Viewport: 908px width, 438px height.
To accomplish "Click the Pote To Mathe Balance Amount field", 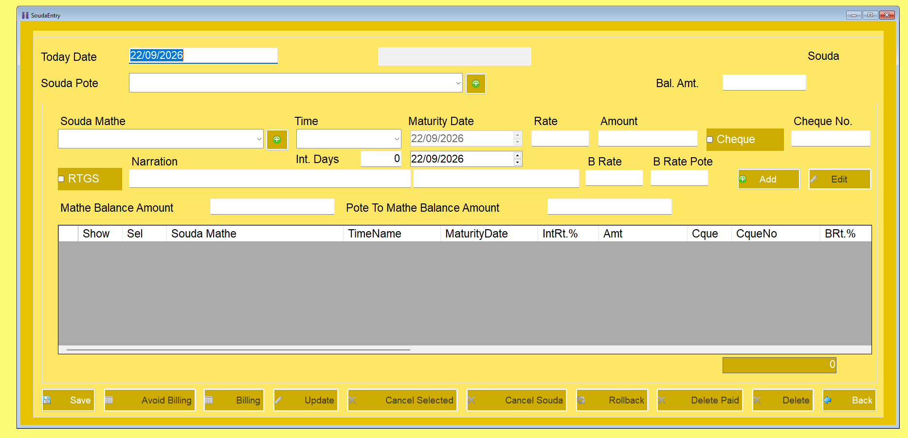I will point(610,206).
